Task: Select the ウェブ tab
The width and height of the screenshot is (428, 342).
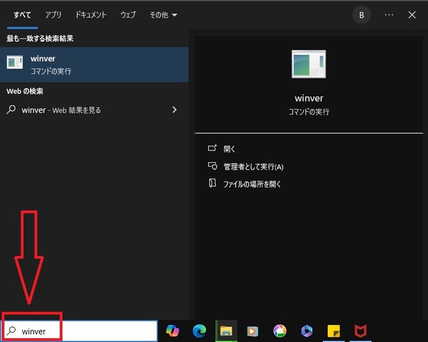Action: [x=128, y=15]
